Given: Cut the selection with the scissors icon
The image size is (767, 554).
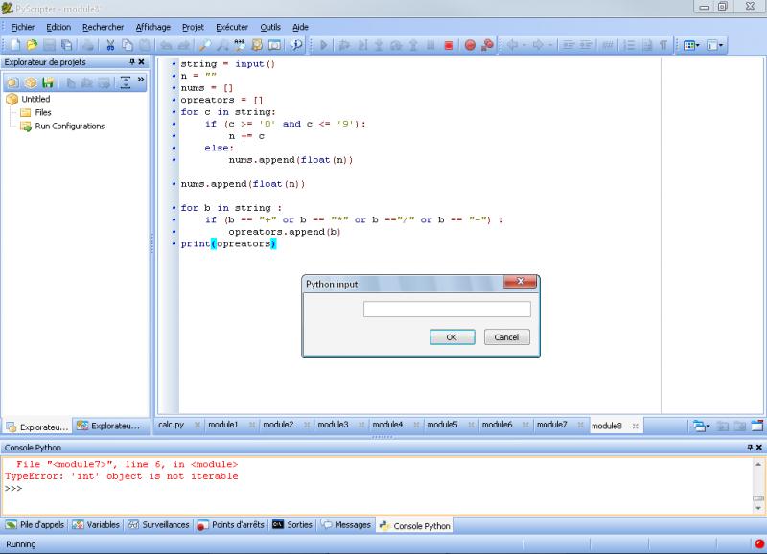Looking at the screenshot, I should click(110, 45).
